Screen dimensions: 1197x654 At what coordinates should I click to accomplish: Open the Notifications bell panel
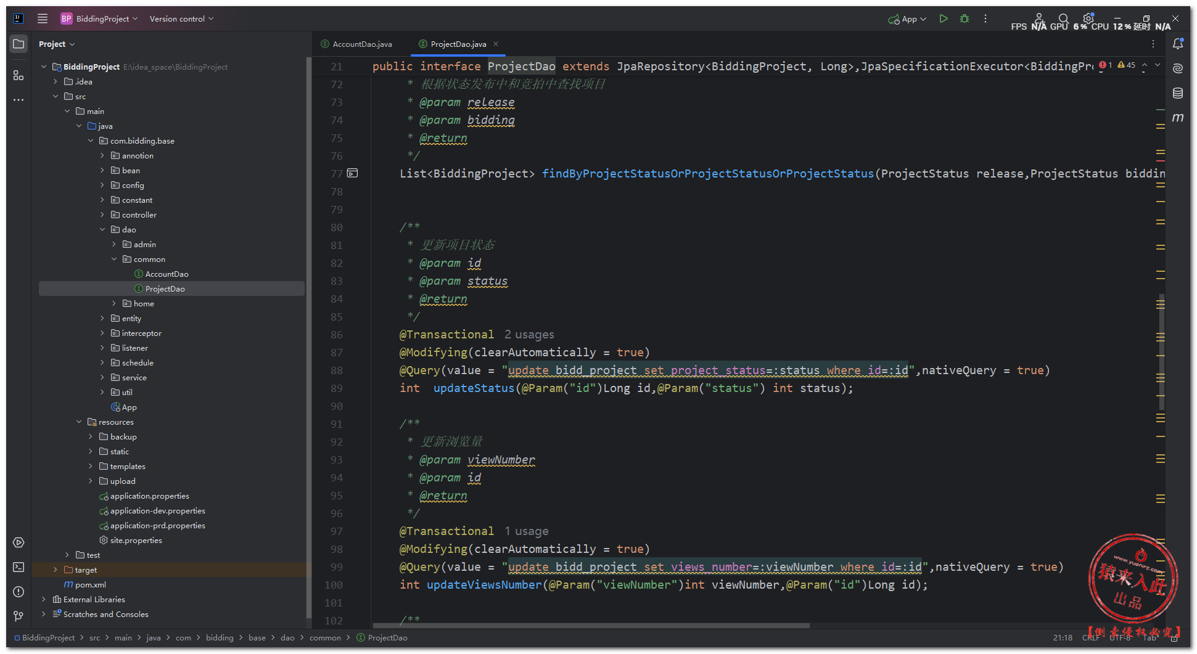[1178, 44]
